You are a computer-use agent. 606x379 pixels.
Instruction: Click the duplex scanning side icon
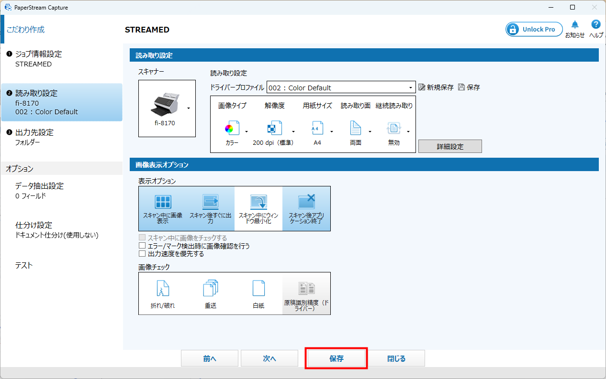355,129
